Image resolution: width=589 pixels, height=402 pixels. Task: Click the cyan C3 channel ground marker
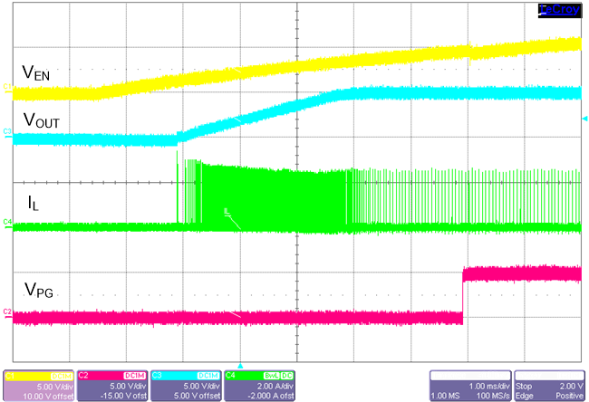coord(6,132)
